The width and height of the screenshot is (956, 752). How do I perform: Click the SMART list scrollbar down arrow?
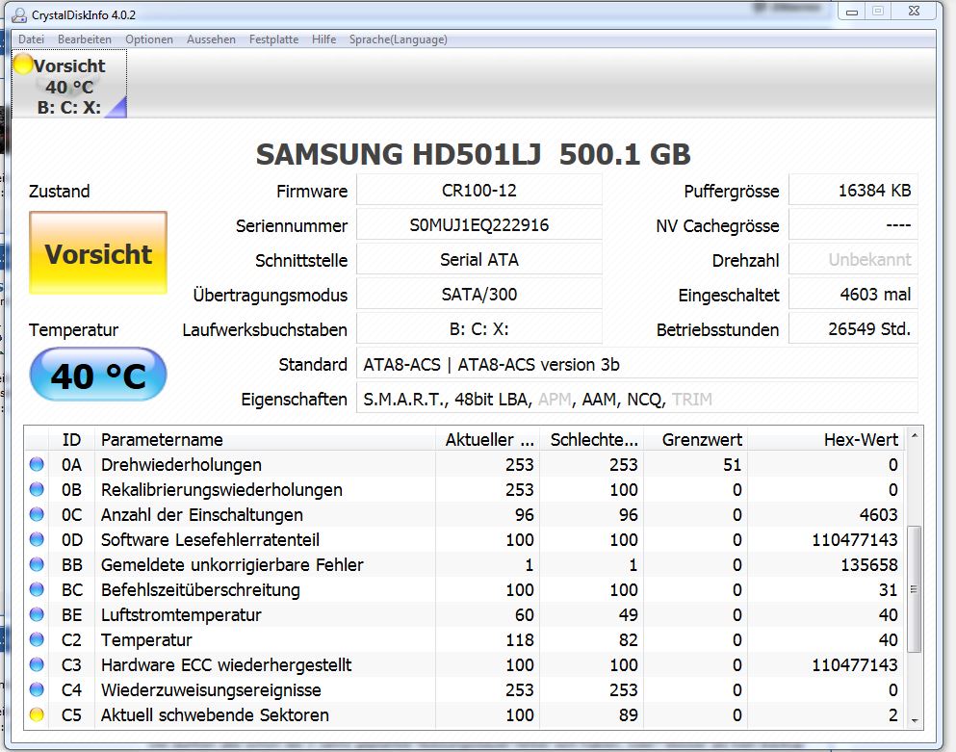coord(914,720)
